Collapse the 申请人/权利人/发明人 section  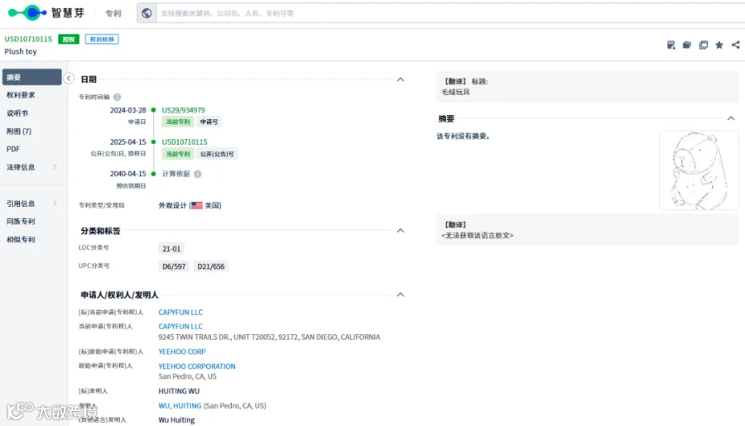point(401,294)
